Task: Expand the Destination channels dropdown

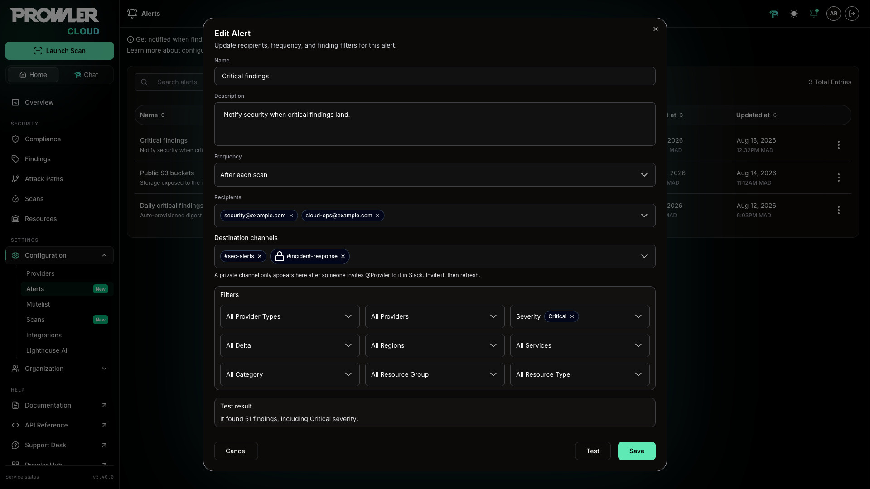Action: pos(644,256)
